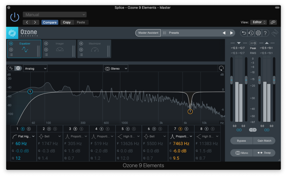This screenshot has height=177, width=287.
Task: Open band 2 Bell filter type dropdown
Action: click(x=50, y=136)
